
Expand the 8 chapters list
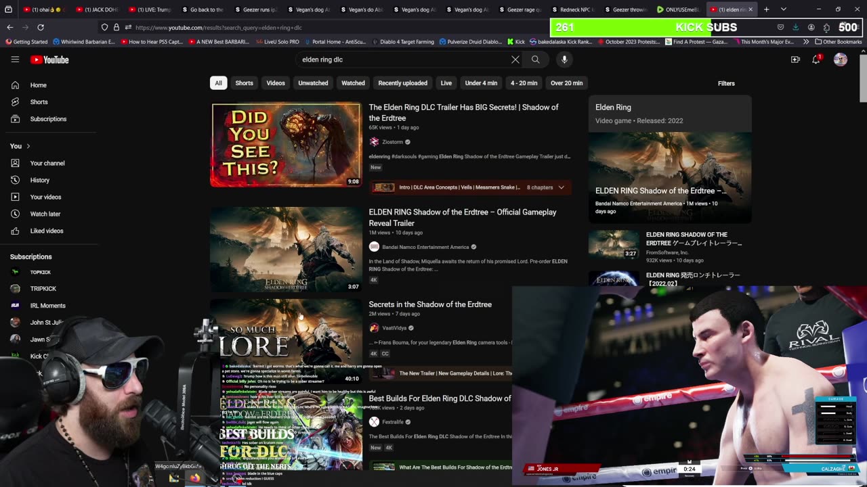coord(561,187)
